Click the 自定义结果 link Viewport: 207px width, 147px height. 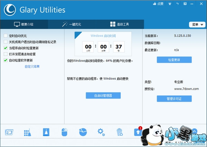point(32,67)
